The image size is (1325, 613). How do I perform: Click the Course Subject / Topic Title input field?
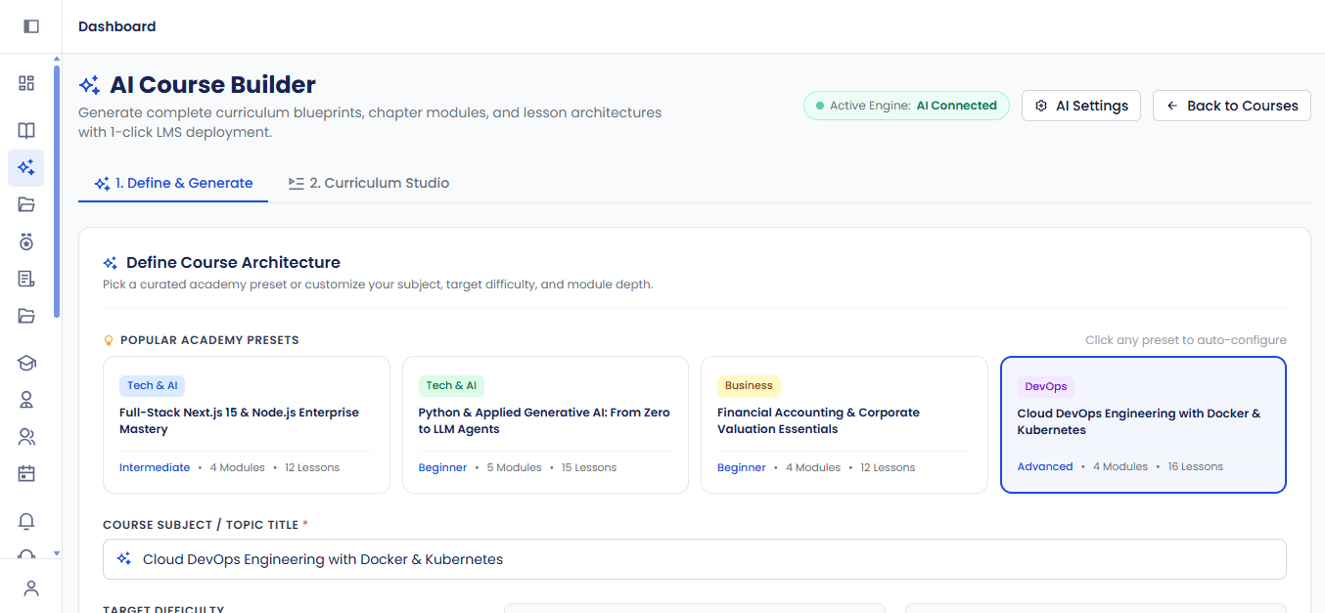[x=695, y=559]
